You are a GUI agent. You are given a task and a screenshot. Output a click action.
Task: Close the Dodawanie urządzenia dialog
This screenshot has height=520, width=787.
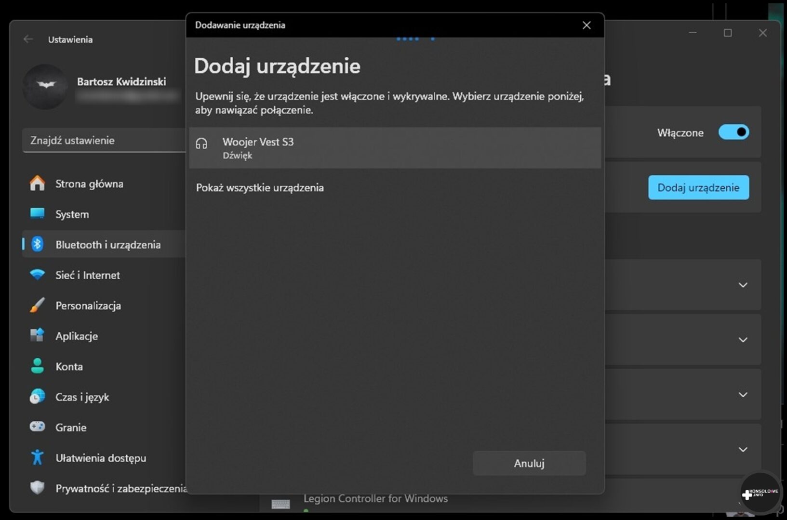(x=586, y=25)
